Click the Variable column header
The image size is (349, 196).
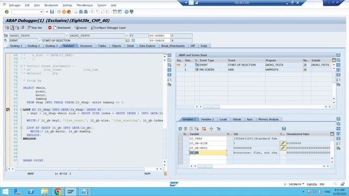point(208,134)
